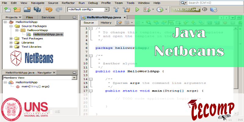Toggle Highlight Search in editor toolbar
The width and height of the screenshot is (244, 122).
171,23
